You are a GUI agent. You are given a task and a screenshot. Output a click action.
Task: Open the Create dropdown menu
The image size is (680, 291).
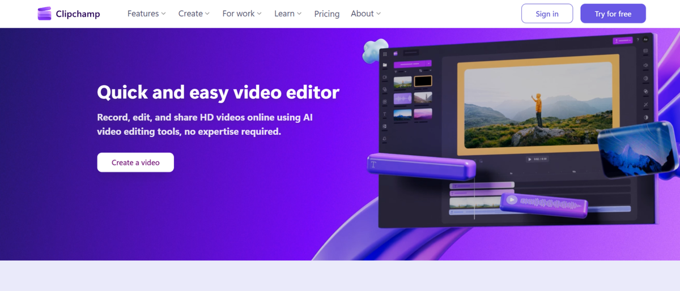(194, 14)
